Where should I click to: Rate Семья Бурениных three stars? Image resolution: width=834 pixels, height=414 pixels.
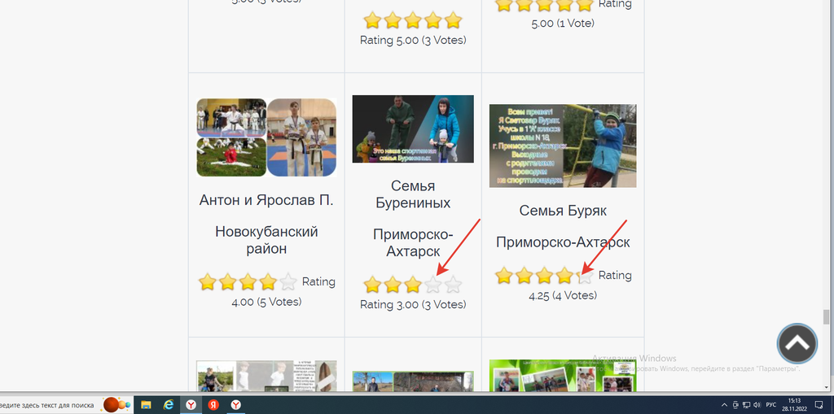pyautogui.click(x=413, y=285)
